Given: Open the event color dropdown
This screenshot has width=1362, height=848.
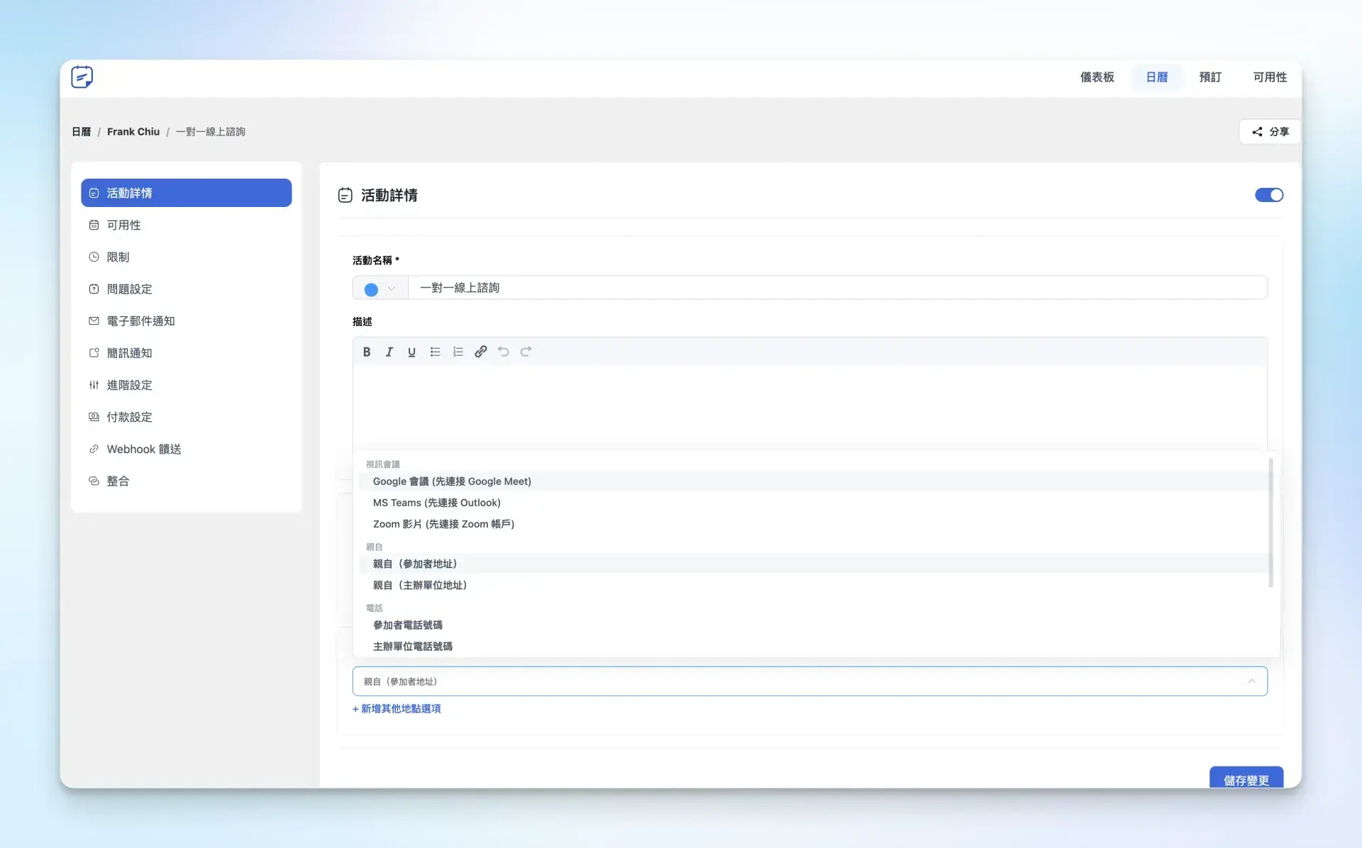Looking at the screenshot, I should tap(391, 289).
